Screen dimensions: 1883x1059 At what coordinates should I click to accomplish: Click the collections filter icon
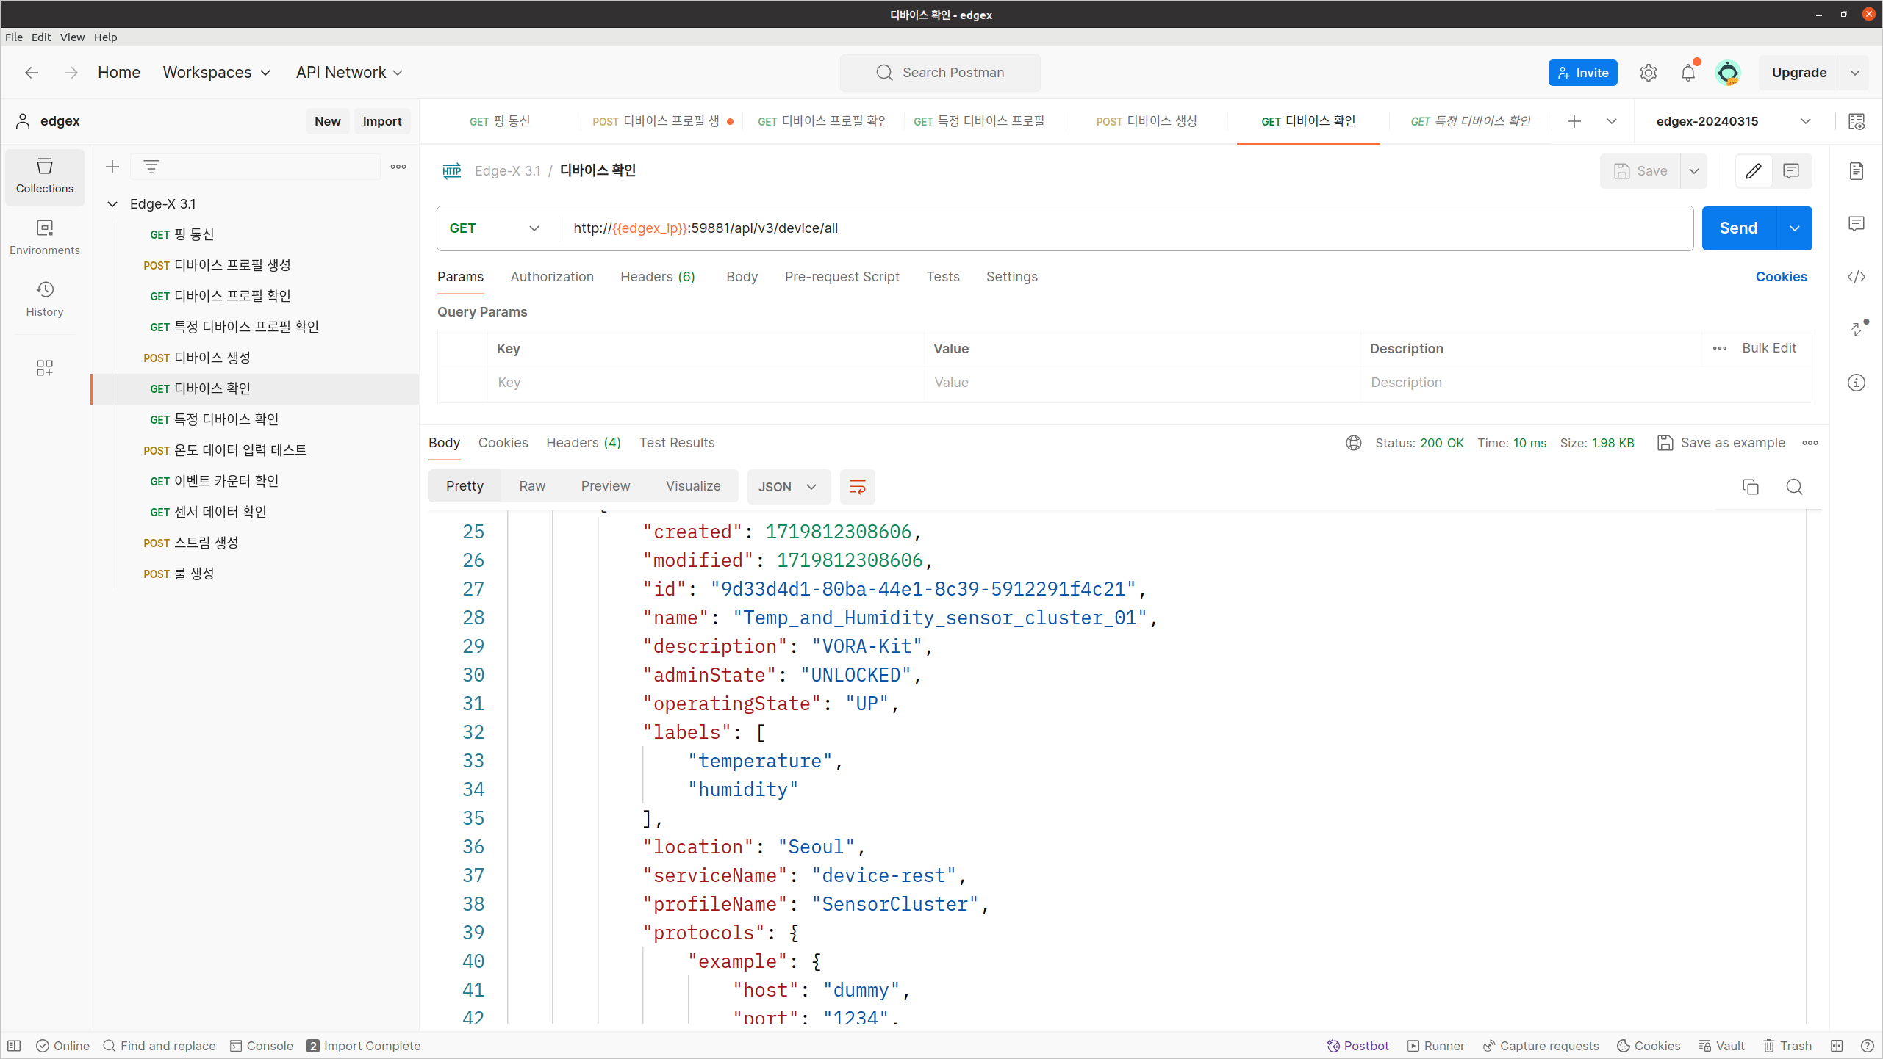coord(151,167)
